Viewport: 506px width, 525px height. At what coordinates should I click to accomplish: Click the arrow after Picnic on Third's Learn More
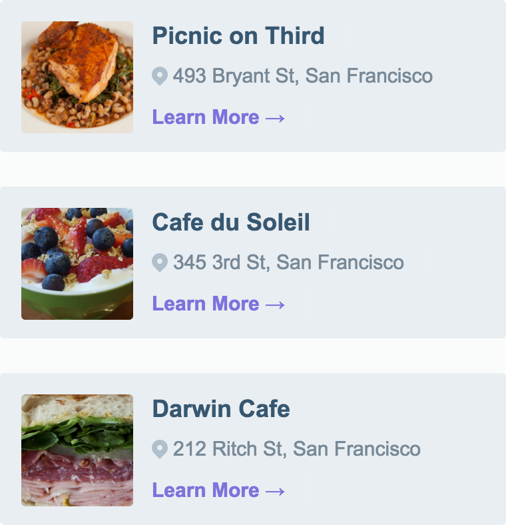pos(276,118)
